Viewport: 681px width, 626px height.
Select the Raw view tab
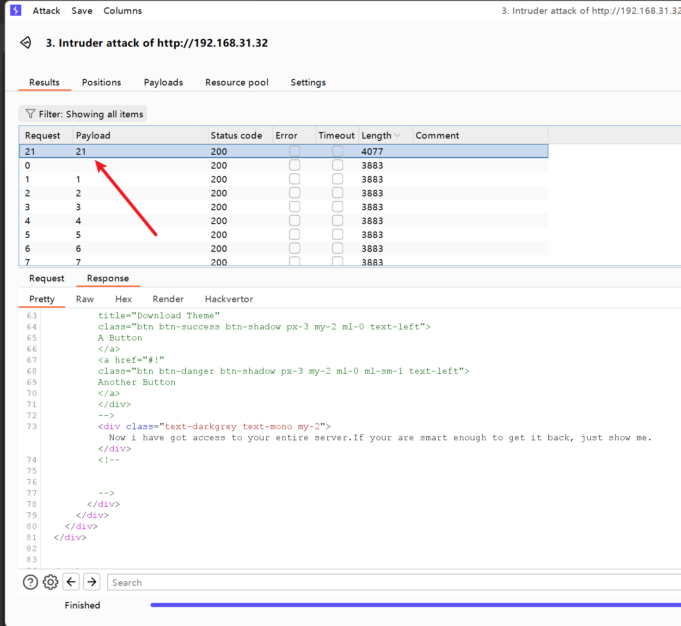pyautogui.click(x=85, y=299)
